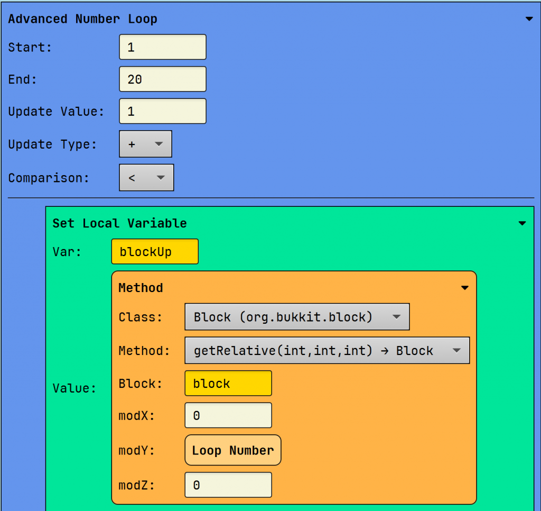This screenshot has height=511, width=541.
Task: Collapse the Method block arrow
Action: [465, 288]
